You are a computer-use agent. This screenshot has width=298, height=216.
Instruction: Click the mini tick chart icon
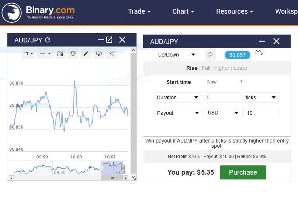(259, 52)
